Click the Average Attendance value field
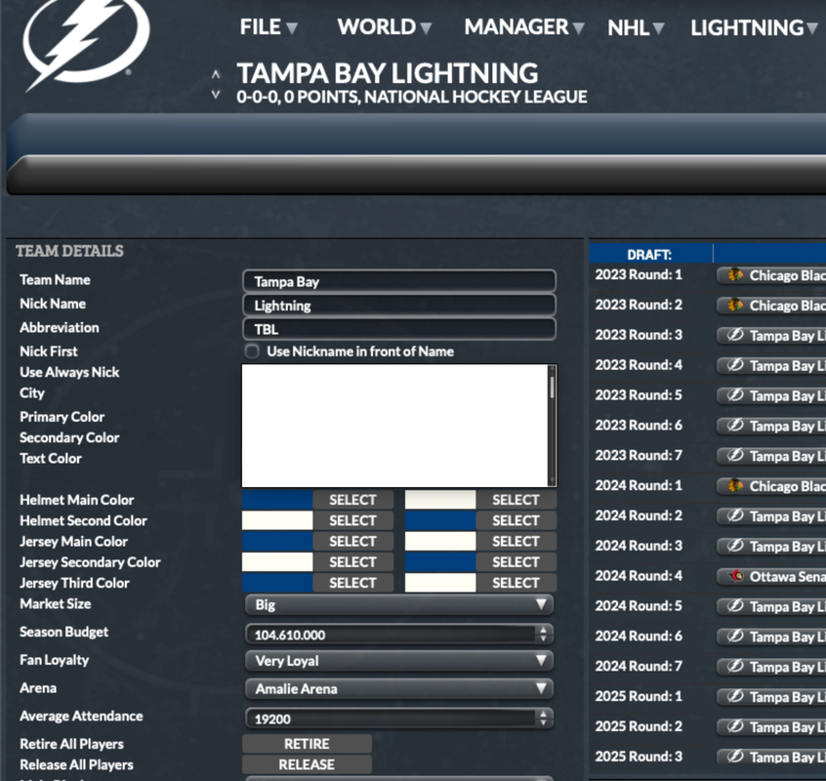 391,719
